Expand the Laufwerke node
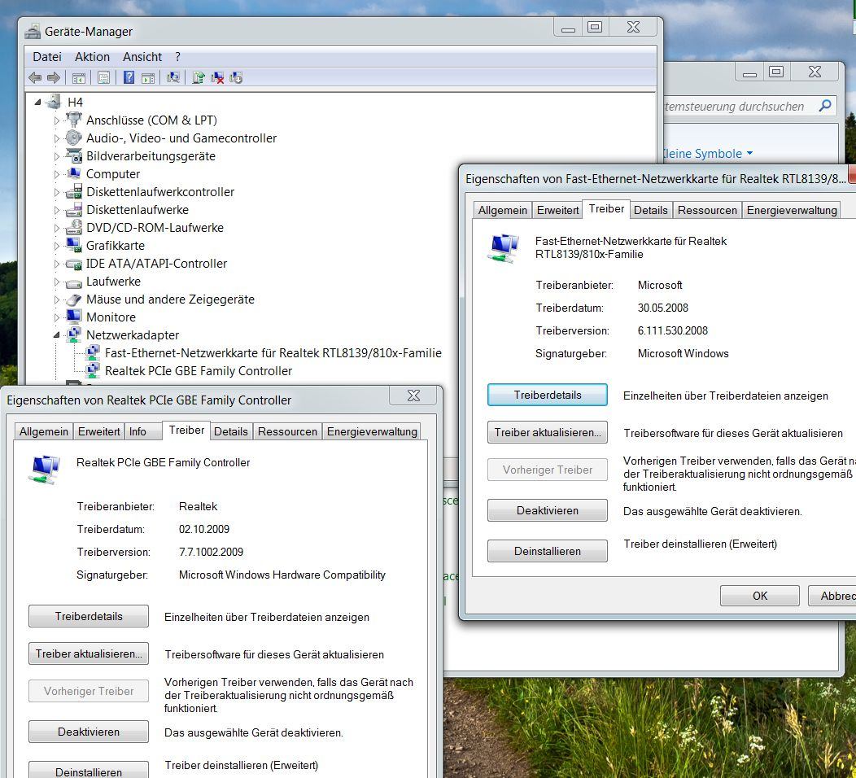This screenshot has width=856, height=778. tap(56, 282)
